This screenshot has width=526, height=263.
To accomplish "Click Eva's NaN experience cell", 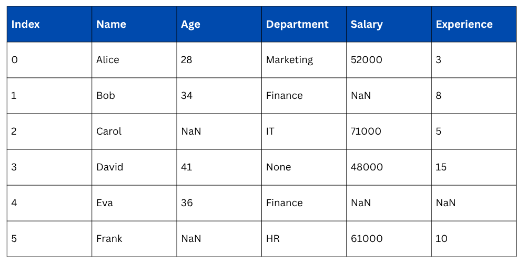I will [446, 203].
